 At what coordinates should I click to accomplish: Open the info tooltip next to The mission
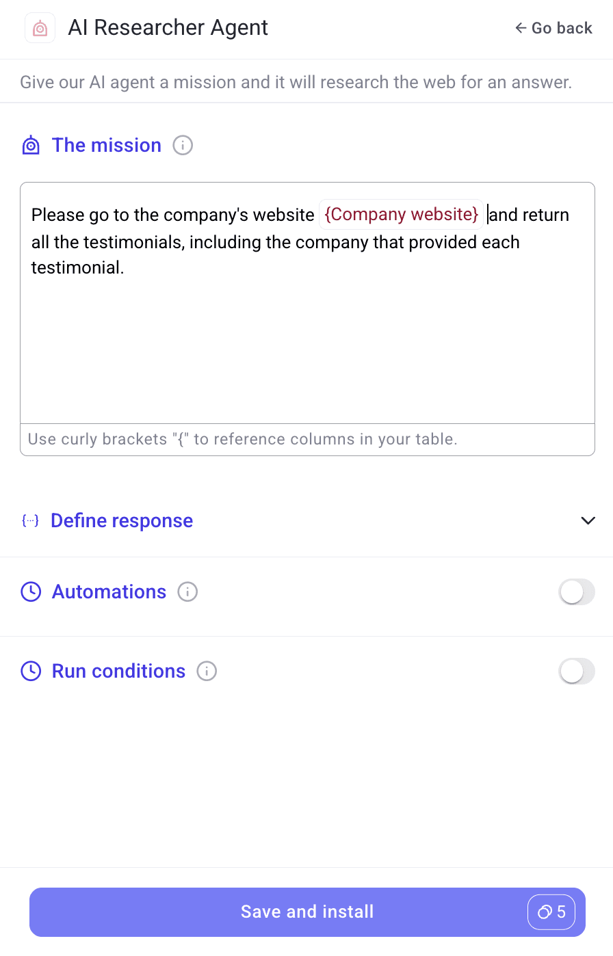pyautogui.click(x=183, y=145)
